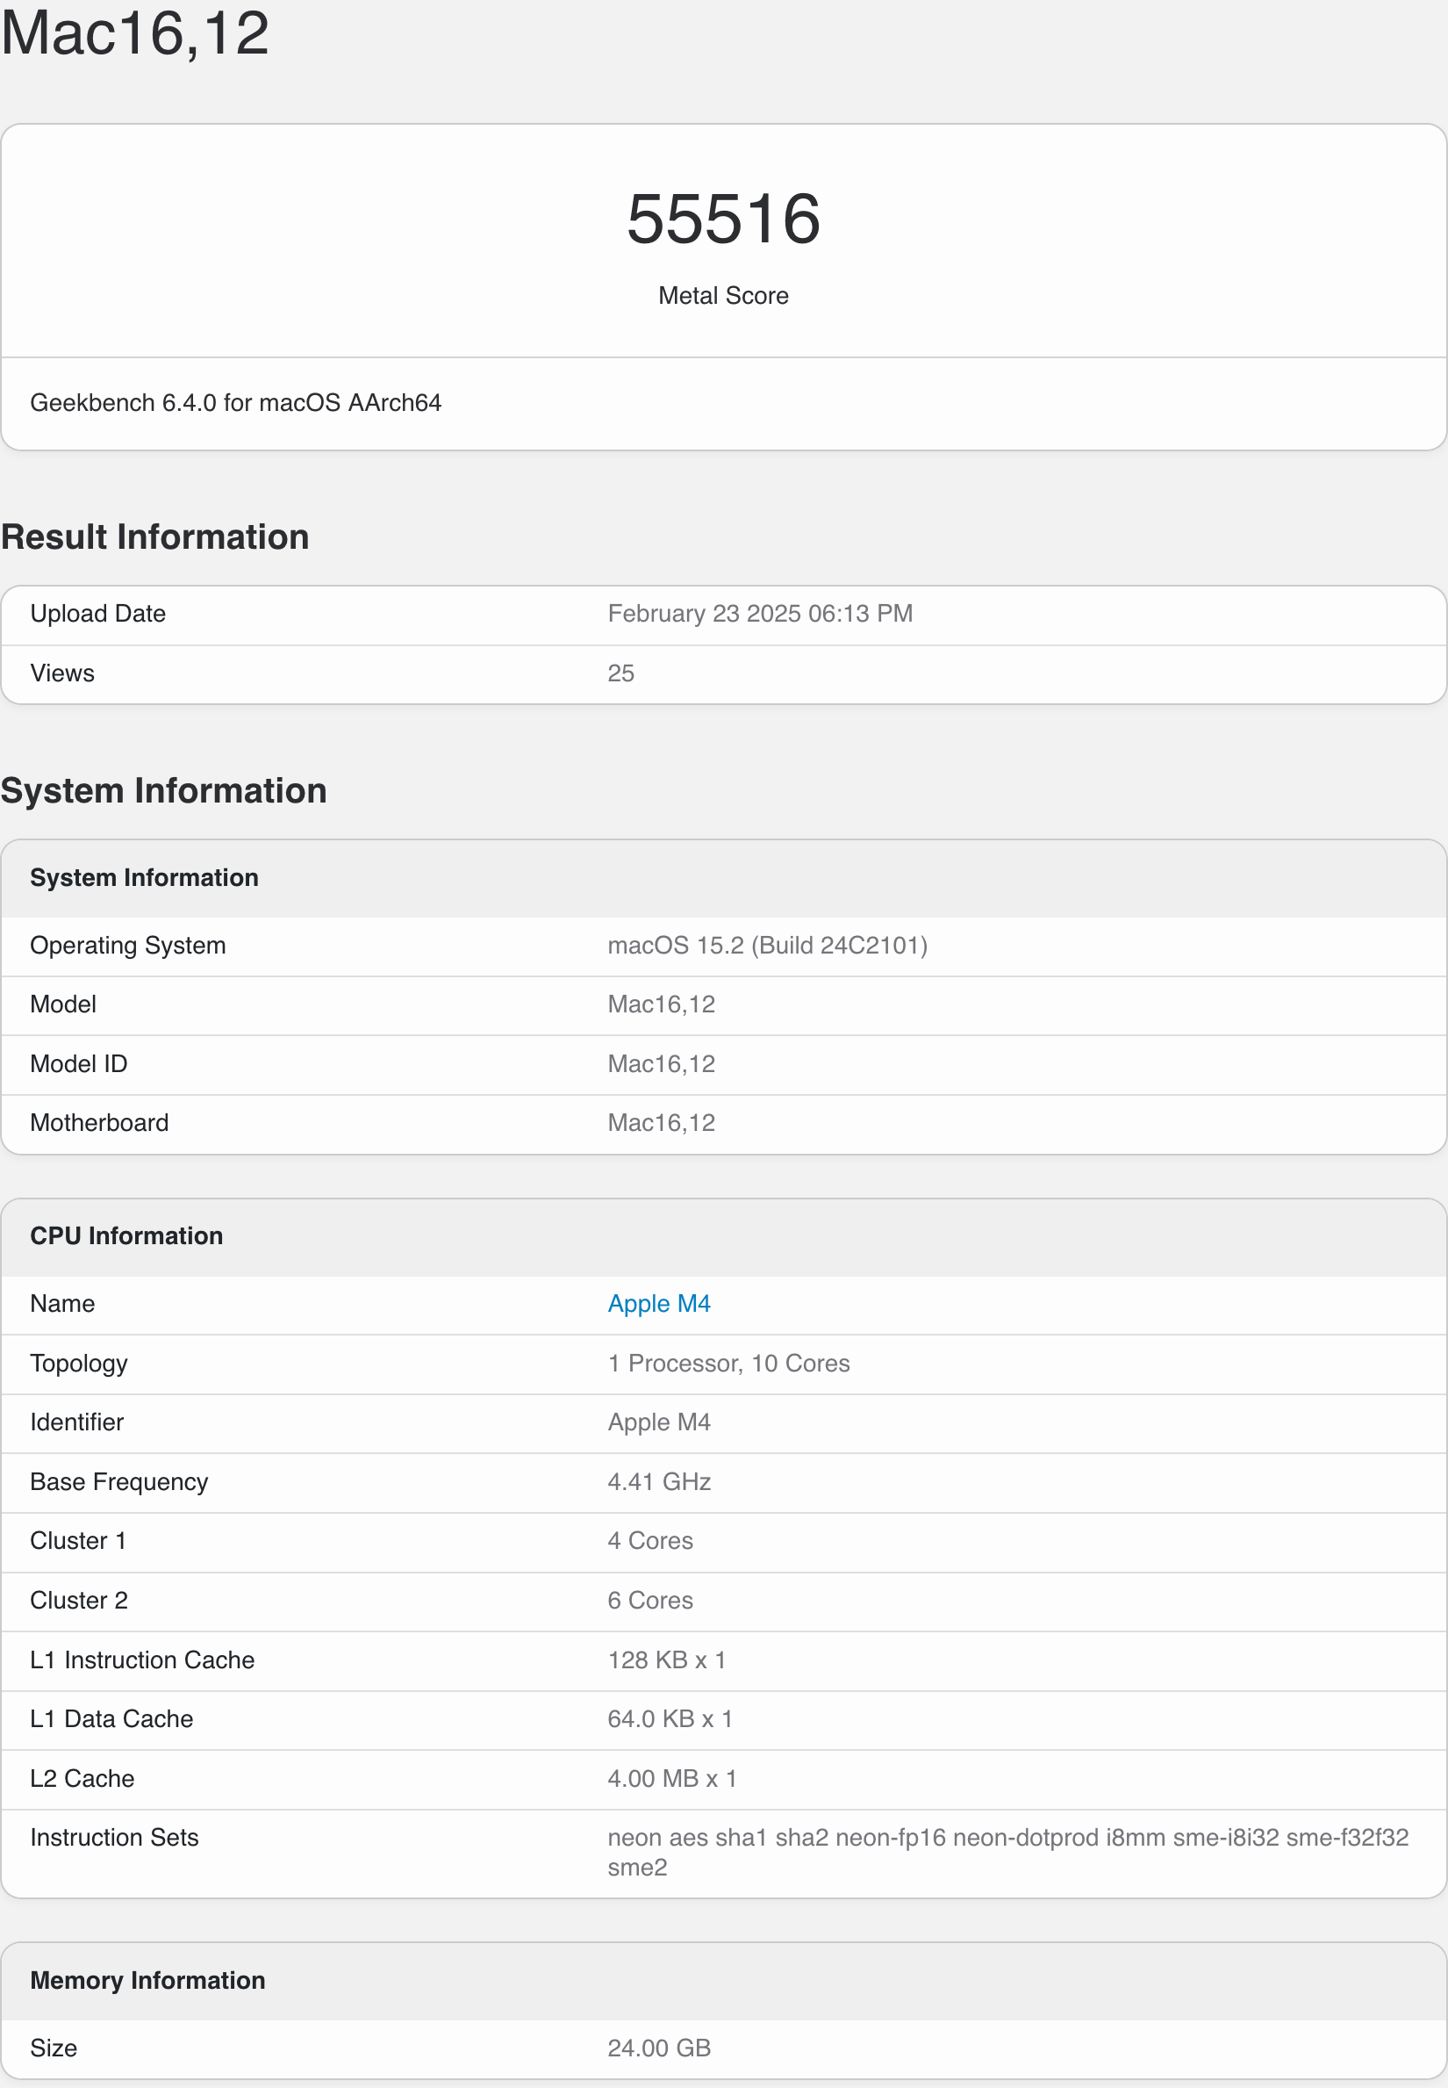Click the Metal Score label
The width and height of the screenshot is (1448, 2088).
point(723,295)
